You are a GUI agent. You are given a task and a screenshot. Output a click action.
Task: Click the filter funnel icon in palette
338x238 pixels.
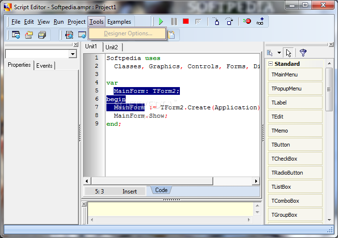point(303,53)
